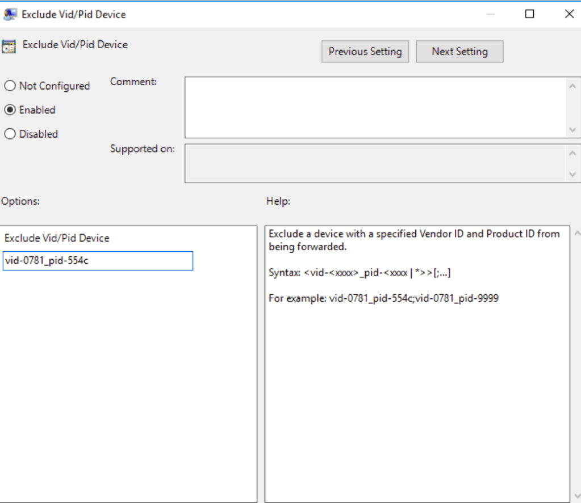The height and width of the screenshot is (503, 581).
Task: Minimize the Exclude Vid/Pid Device window
Action: (490, 14)
